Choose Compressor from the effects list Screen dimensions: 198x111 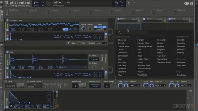point(123,56)
